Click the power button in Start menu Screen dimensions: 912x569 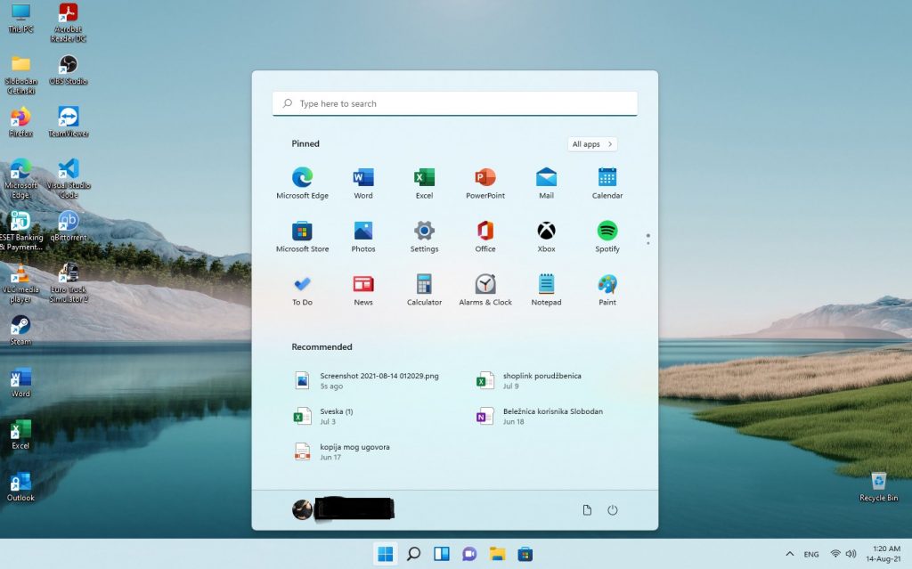tap(612, 510)
